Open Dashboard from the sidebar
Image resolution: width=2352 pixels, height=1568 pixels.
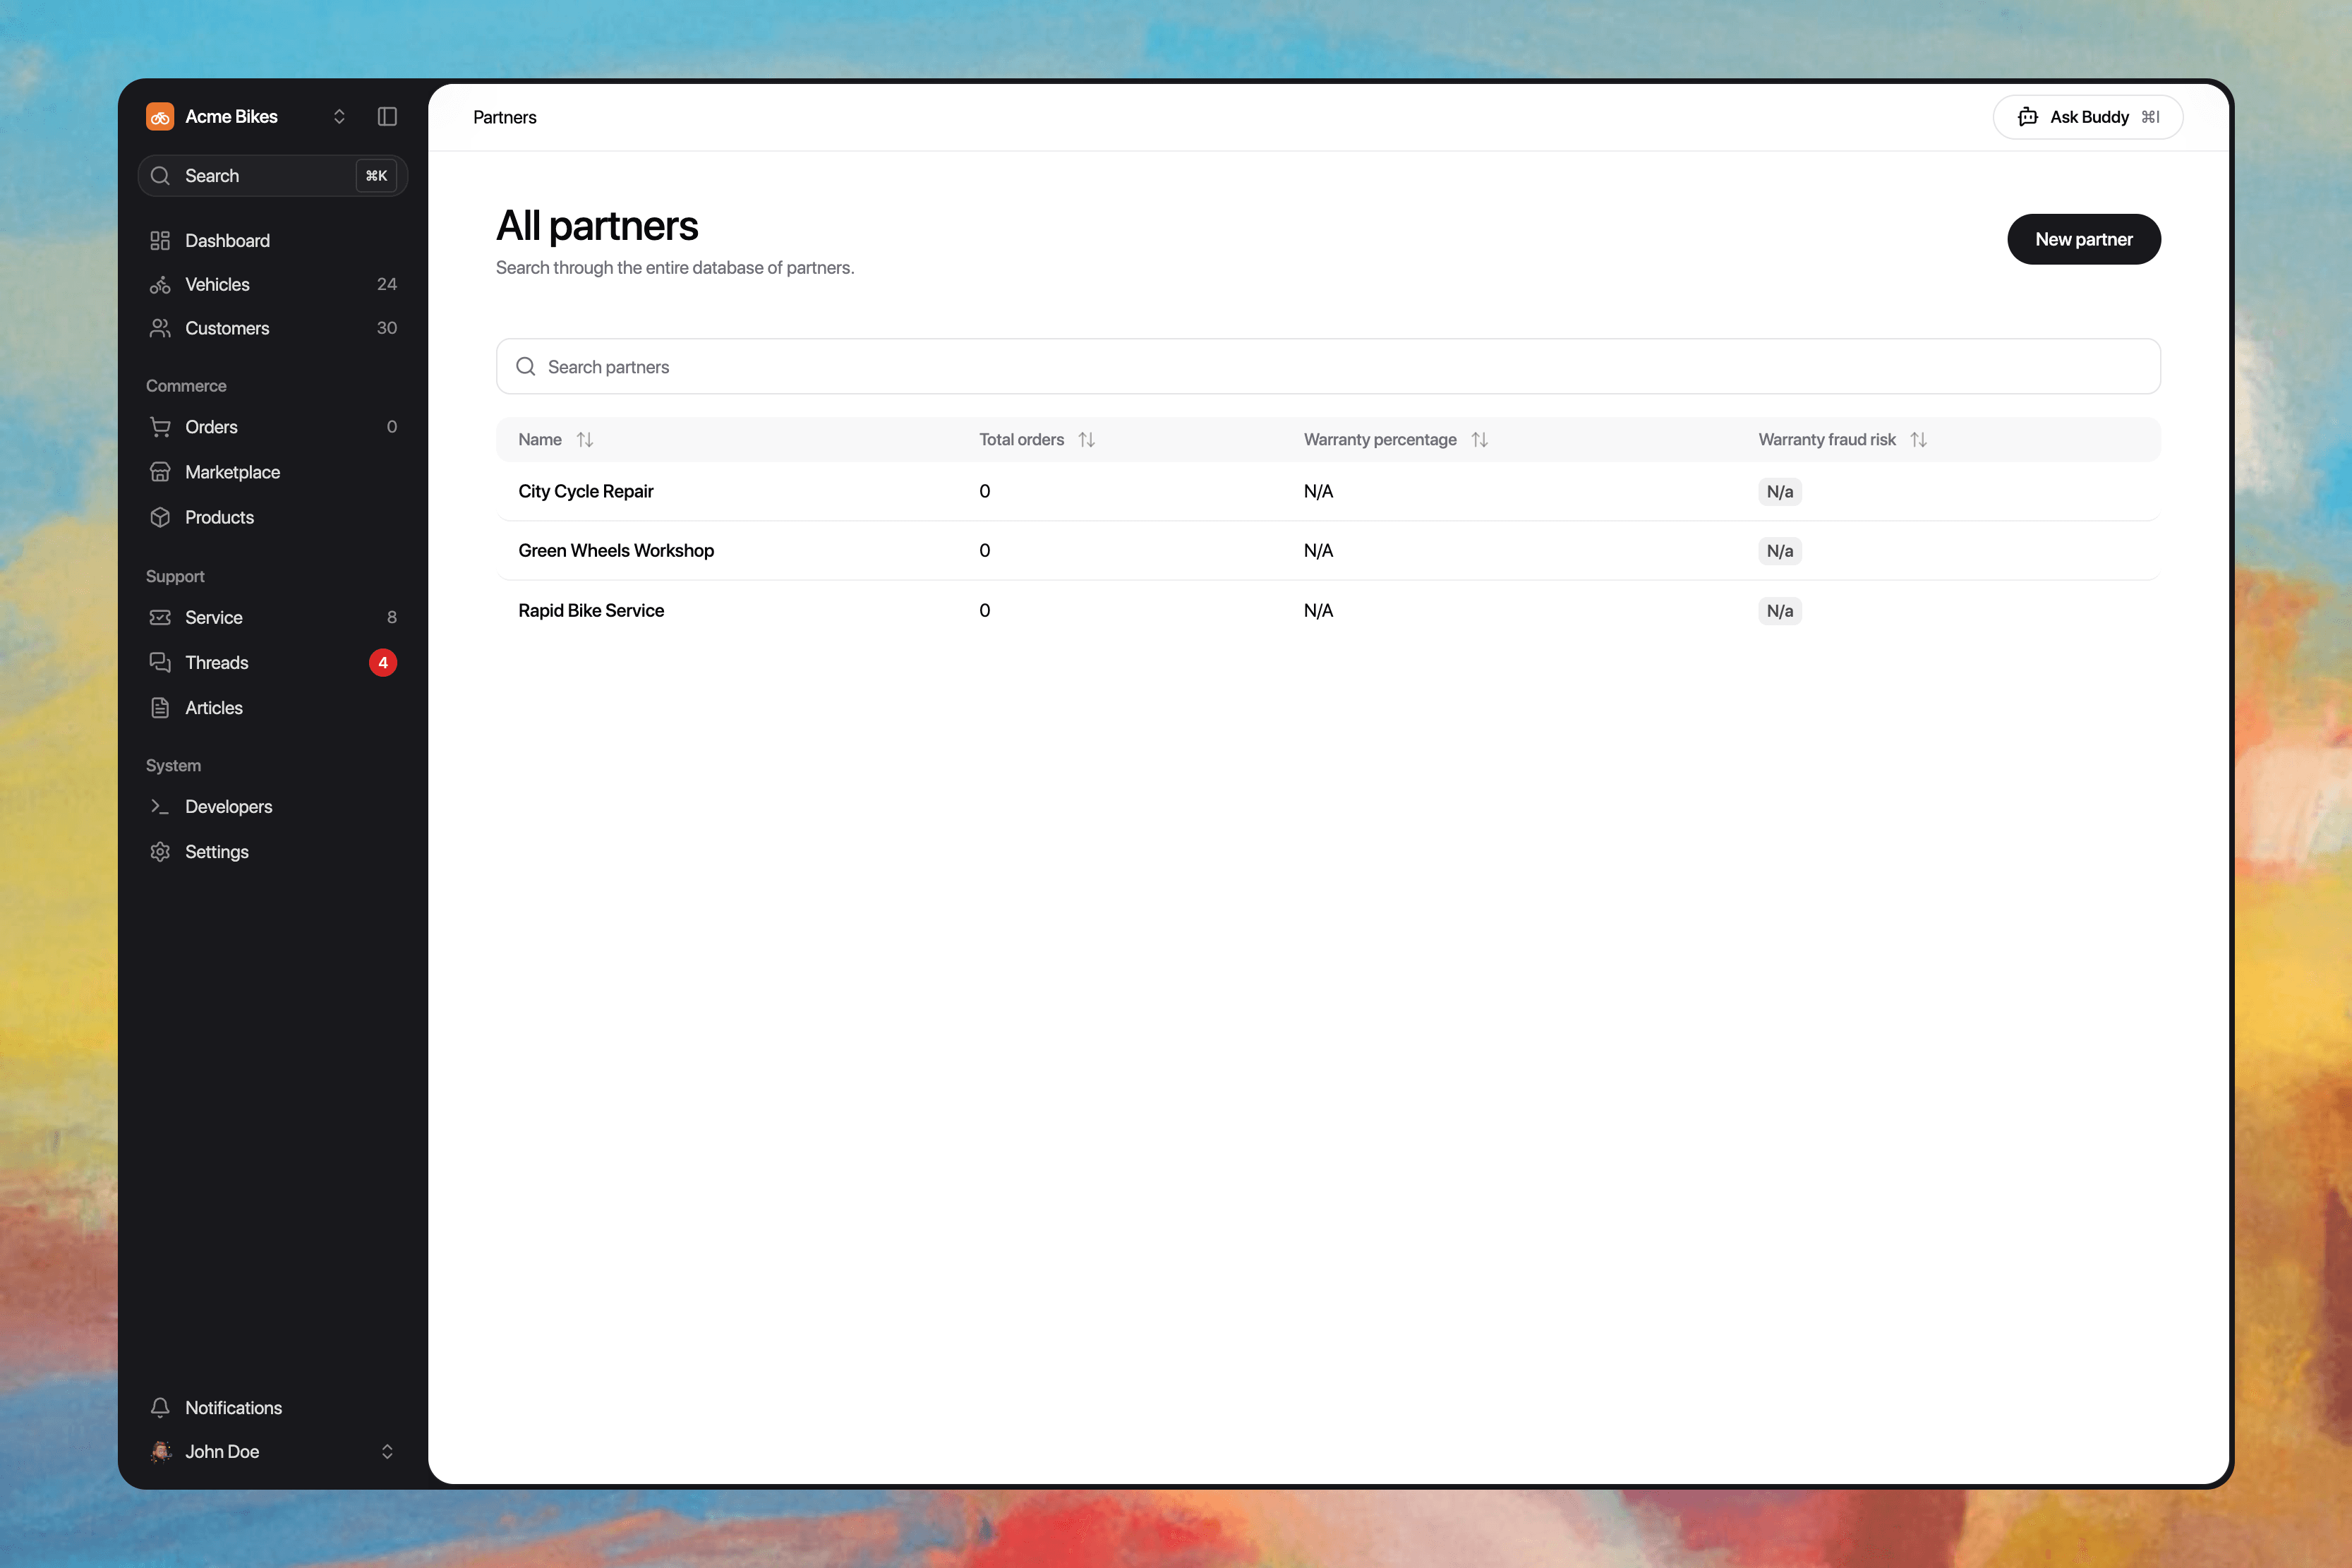(x=272, y=240)
